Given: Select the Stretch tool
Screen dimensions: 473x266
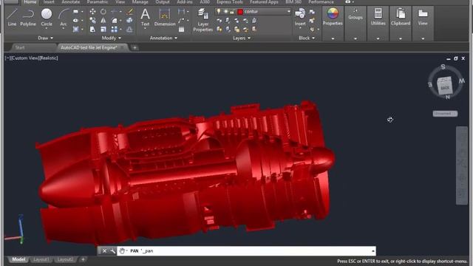Looking at the screenshot, I should (x=92, y=30).
